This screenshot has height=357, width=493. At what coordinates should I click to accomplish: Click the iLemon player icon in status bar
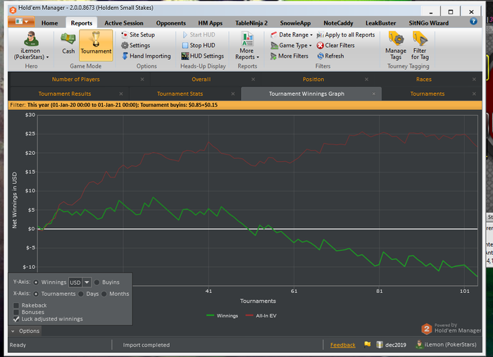click(419, 344)
